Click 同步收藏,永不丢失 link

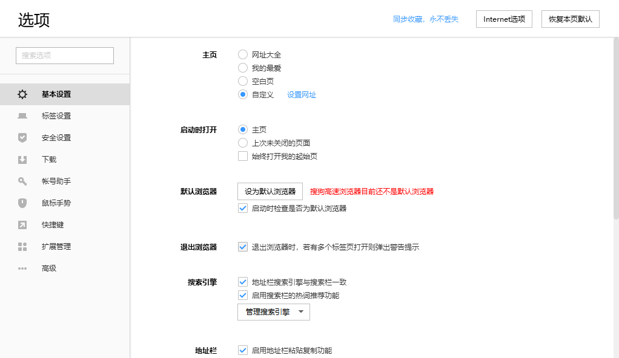click(426, 19)
